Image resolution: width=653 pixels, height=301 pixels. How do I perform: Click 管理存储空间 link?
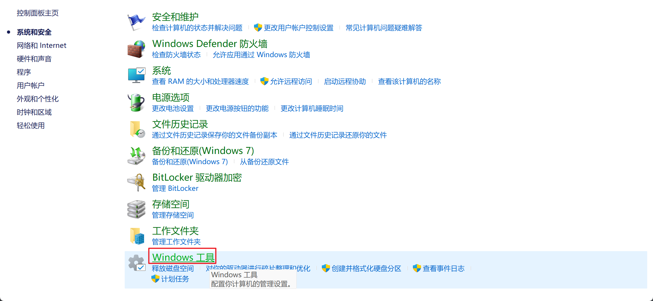(173, 215)
